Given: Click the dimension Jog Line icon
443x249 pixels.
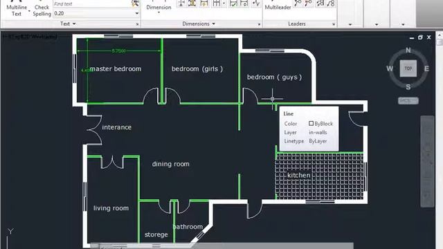Looking at the screenshot, I should [x=256, y=3].
